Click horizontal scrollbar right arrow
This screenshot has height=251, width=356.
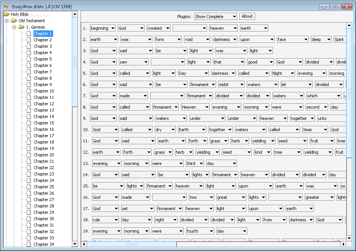tap(344, 244)
